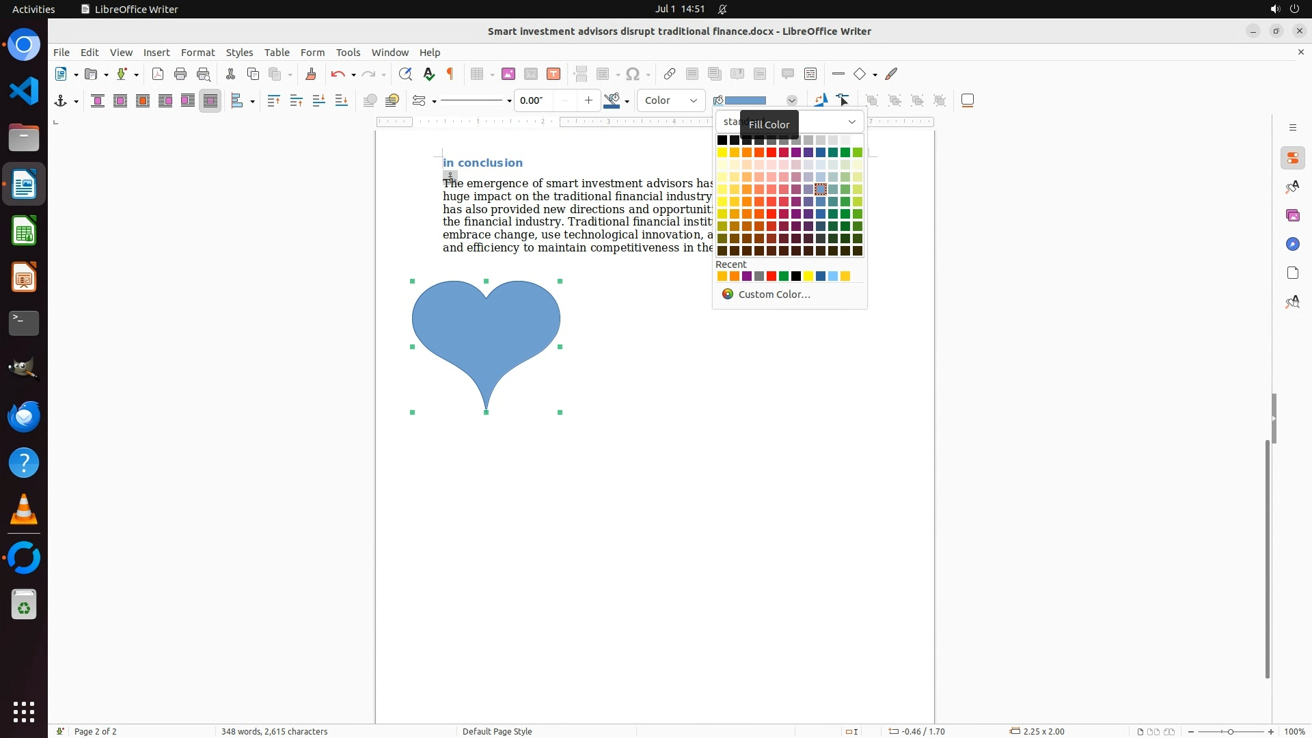Click the Clone Formatting paintbrush icon
1312x738 pixels.
coord(311,74)
